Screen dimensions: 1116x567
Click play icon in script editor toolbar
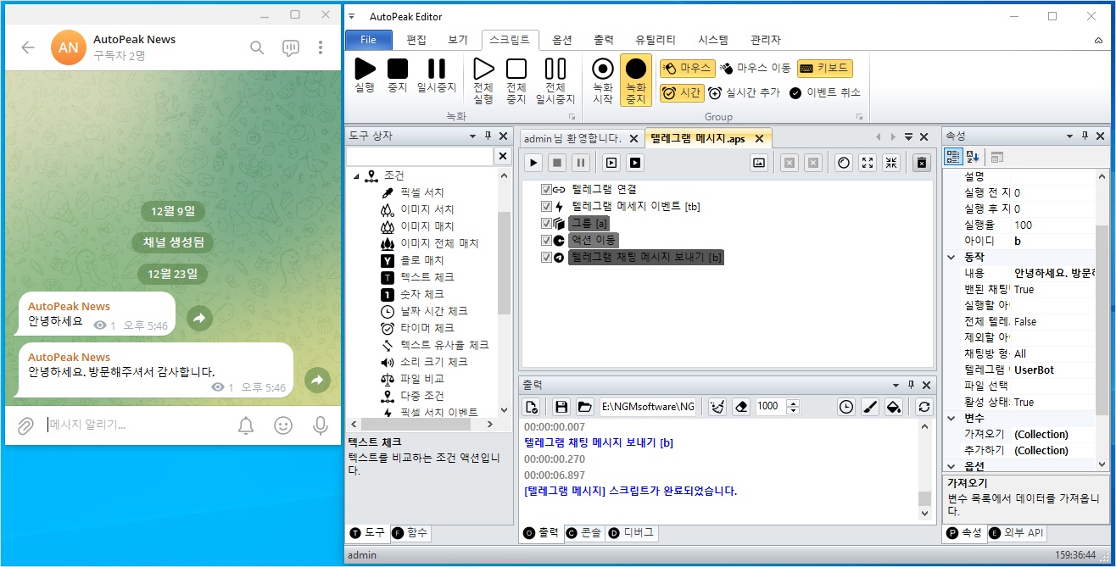coord(533,163)
